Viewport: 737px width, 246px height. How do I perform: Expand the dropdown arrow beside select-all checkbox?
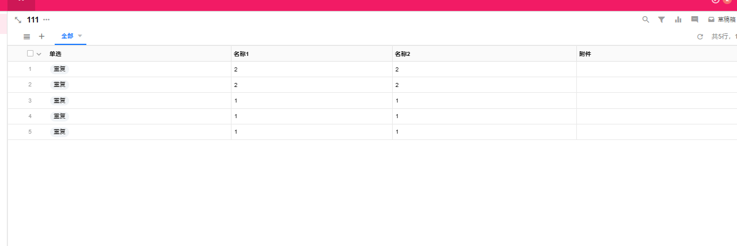39,54
